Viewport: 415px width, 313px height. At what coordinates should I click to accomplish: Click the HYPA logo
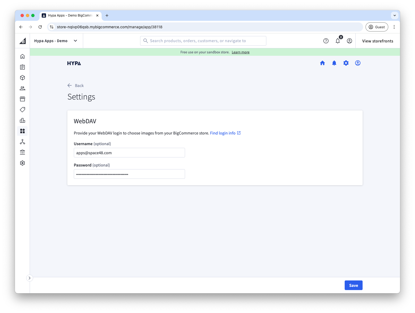pyautogui.click(x=74, y=63)
